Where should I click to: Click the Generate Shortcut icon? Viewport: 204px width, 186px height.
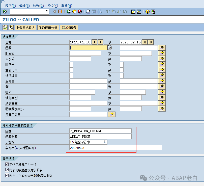click(x=139, y=12)
